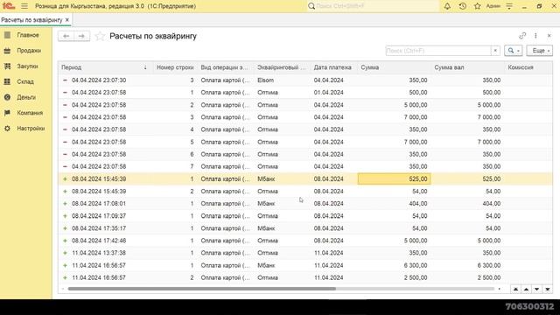Get link to this list icon
The image size is (560, 315).
pos(522,36)
